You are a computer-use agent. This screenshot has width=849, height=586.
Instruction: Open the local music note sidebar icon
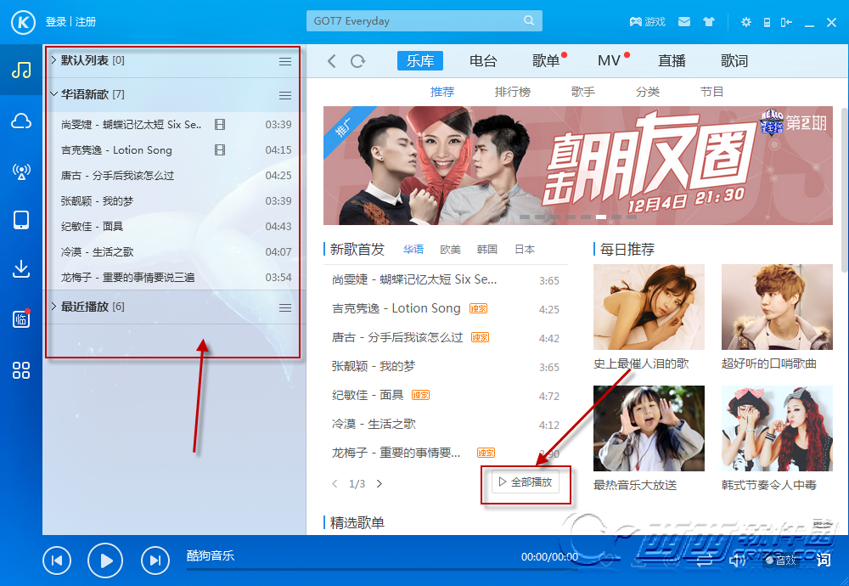(21, 70)
